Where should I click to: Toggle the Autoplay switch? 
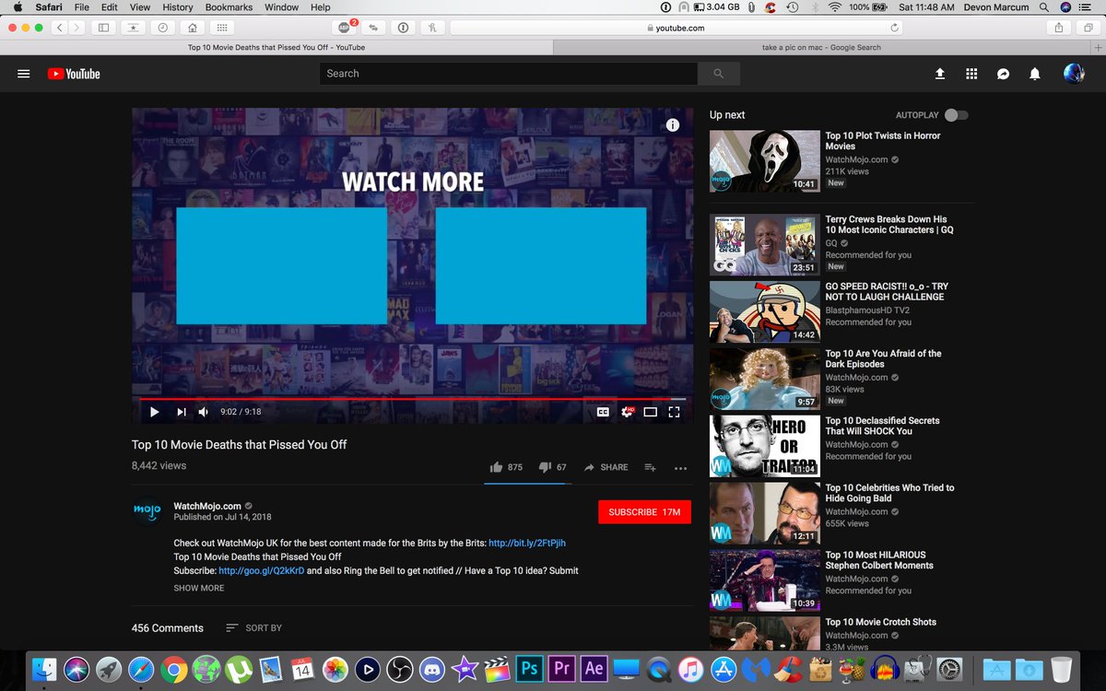tap(957, 115)
